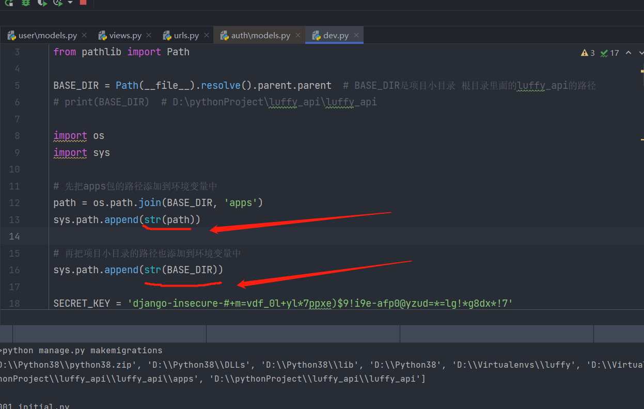Run with coverage using the shield icon
This screenshot has width=644, height=409.
(42, 3)
